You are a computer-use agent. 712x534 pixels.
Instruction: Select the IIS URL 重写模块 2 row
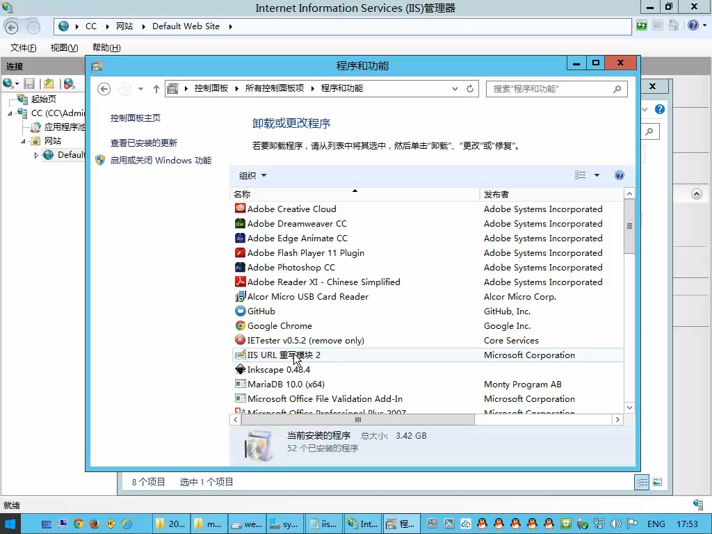[x=428, y=355]
